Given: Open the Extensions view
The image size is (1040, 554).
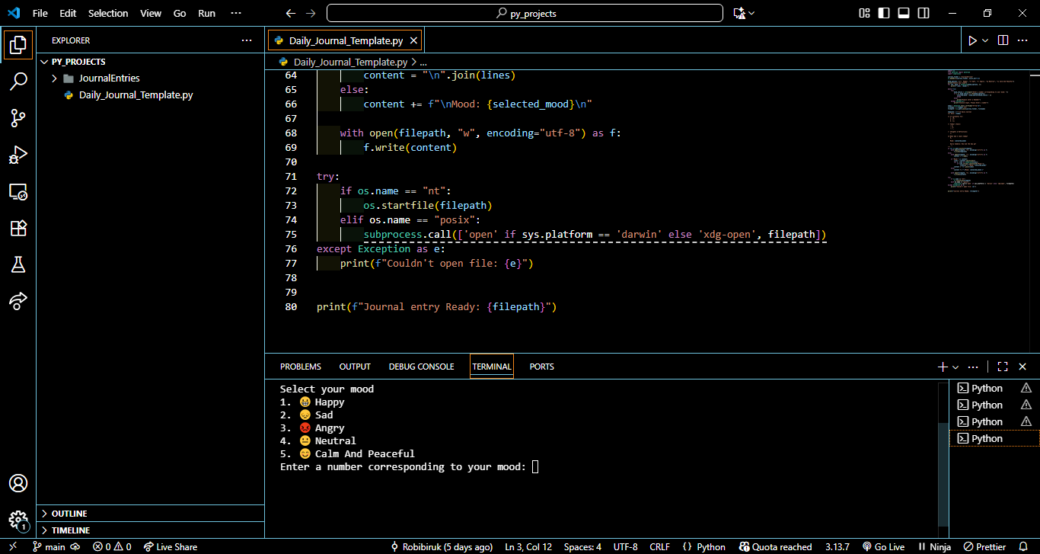Looking at the screenshot, I should click(18, 228).
